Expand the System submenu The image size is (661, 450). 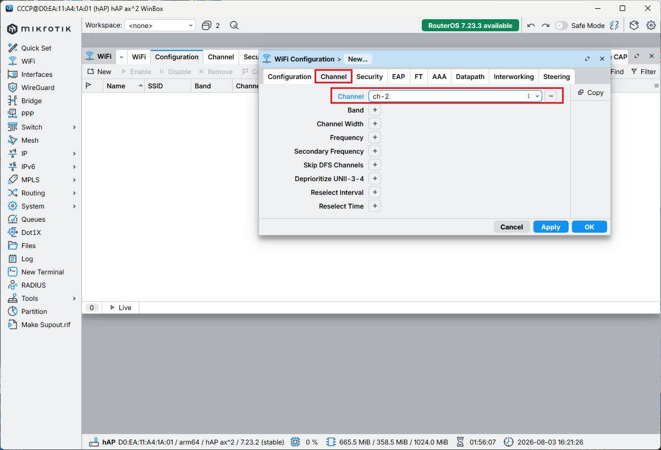(74, 206)
